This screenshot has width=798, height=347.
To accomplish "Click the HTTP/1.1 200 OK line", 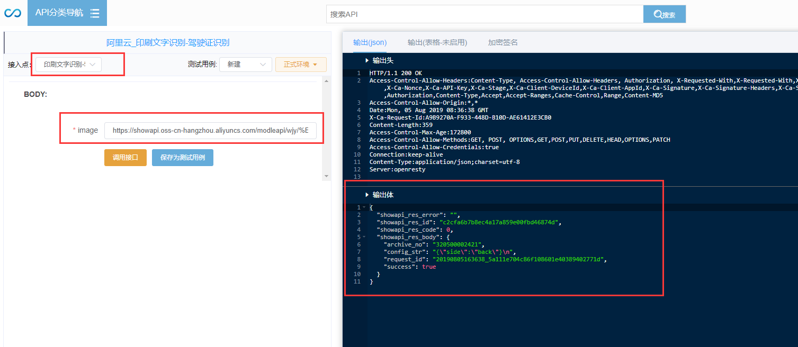I will (396, 73).
